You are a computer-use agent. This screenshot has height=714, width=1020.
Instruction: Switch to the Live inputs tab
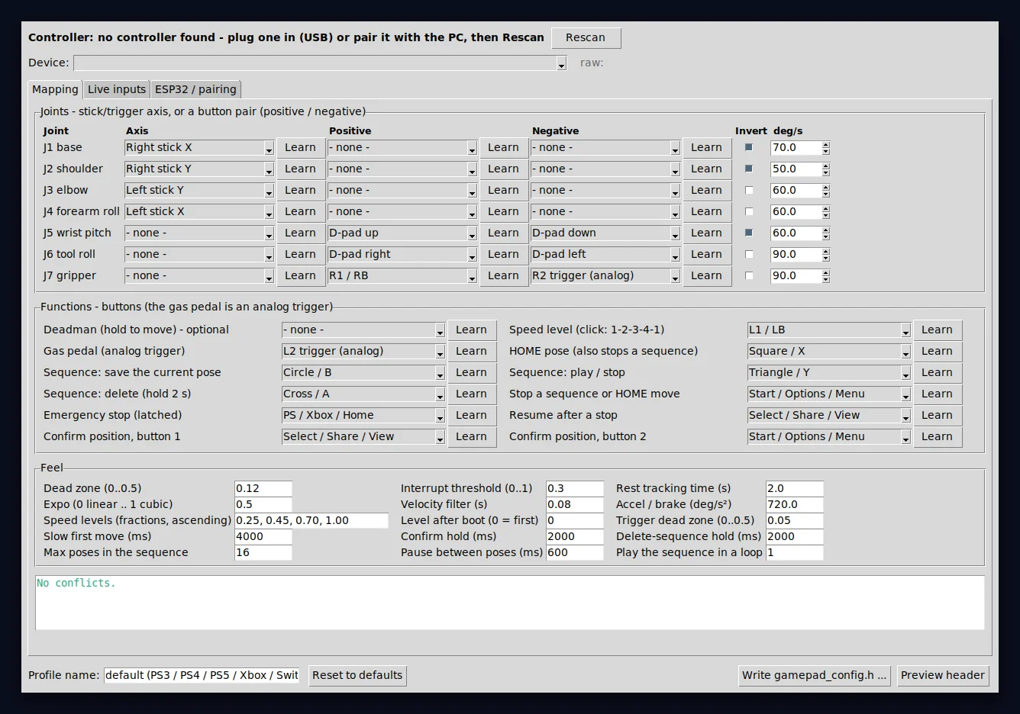(117, 89)
